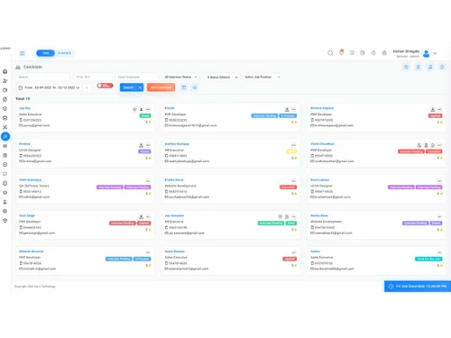Toggle the red switch beside date range
Viewport: 451px width, 338px height.
click(105, 86)
